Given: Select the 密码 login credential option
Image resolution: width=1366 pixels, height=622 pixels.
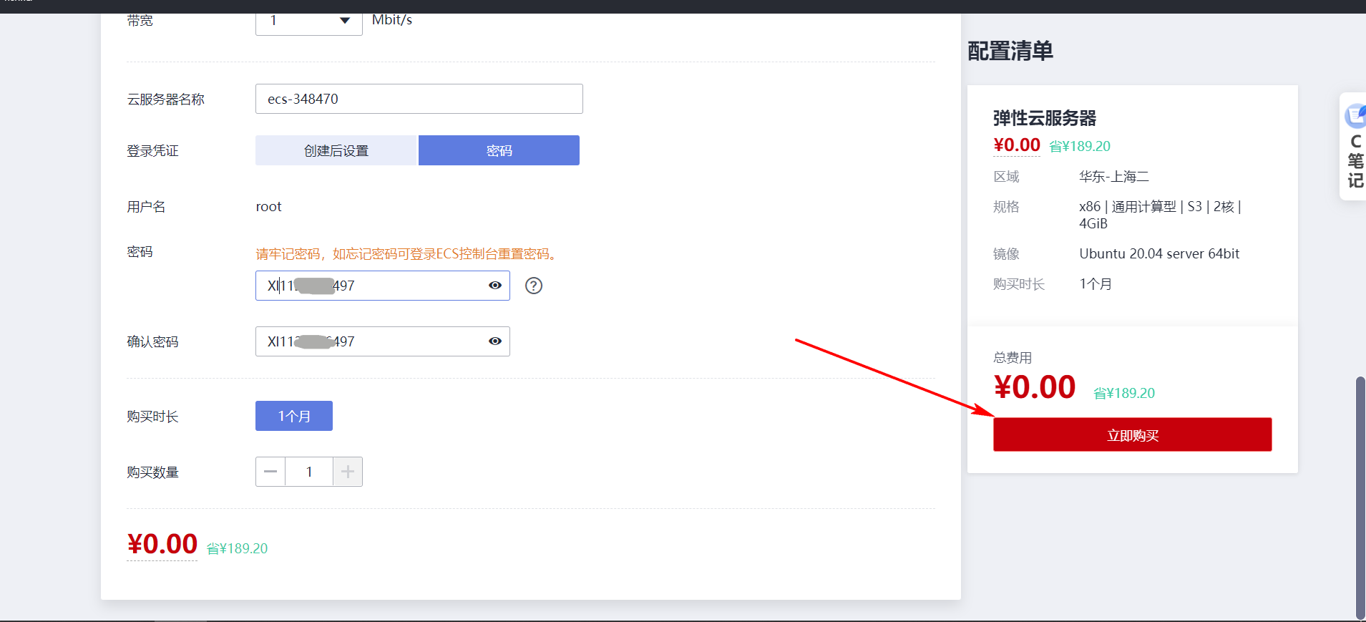Looking at the screenshot, I should tap(499, 150).
